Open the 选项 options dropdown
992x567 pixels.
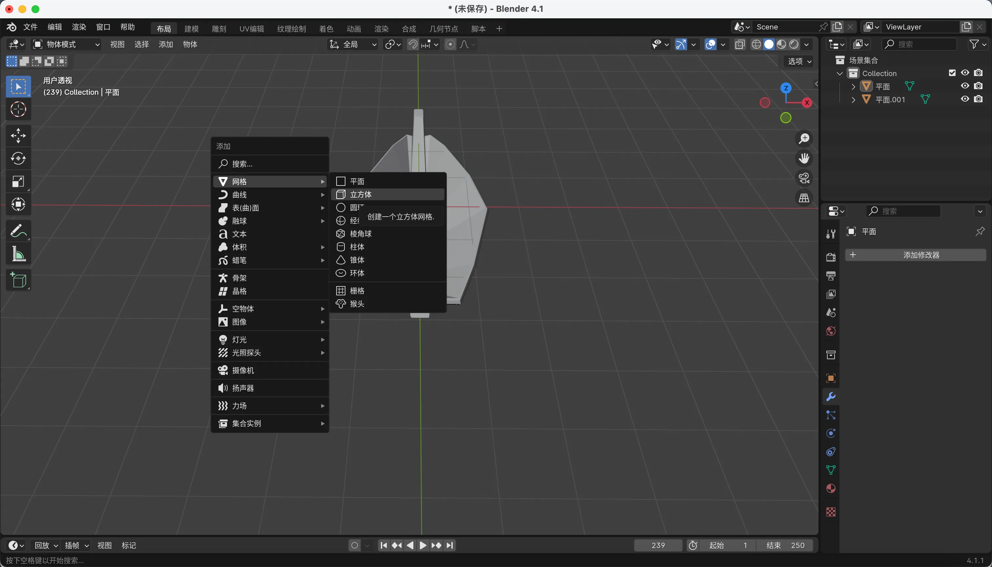pyautogui.click(x=799, y=61)
